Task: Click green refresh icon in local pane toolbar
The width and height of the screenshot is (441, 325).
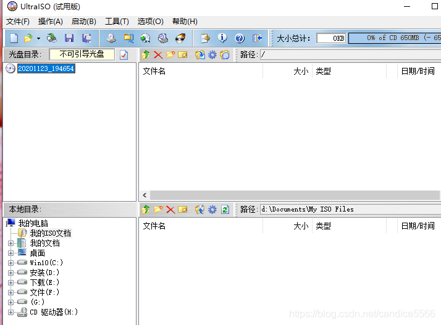Action: [225, 210]
